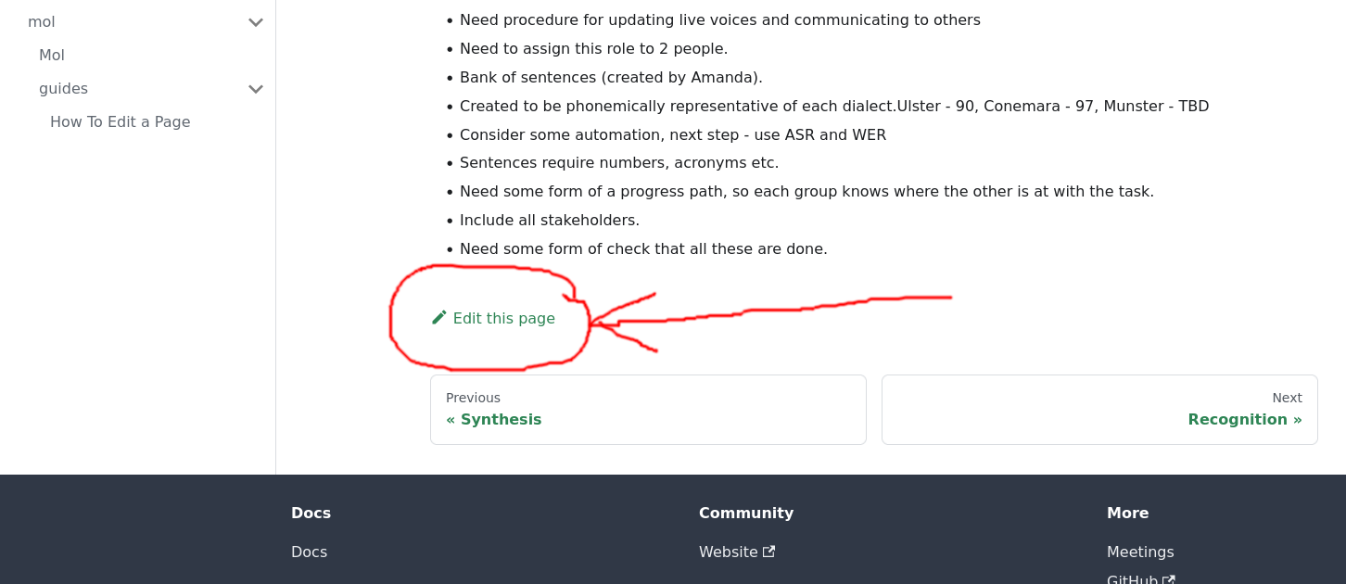Go to next page Recognition
Screen dimensions: 1346x584
click(1099, 410)
